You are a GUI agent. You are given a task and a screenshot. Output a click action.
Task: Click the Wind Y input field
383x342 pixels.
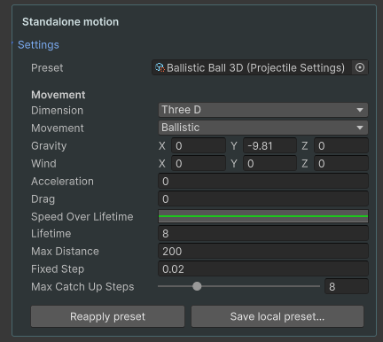point(270,163)
